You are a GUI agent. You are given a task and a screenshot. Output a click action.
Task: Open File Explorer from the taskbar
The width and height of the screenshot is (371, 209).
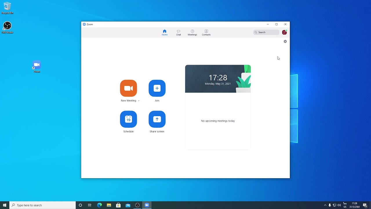109,205
